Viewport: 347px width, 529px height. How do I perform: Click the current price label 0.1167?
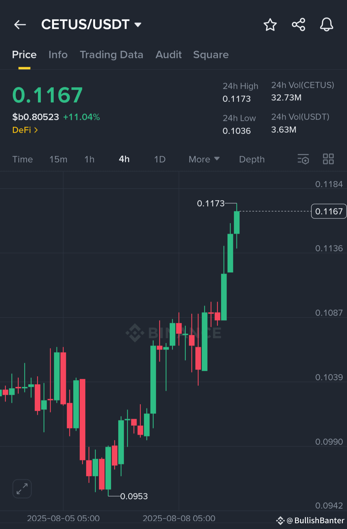pos(328,211)
